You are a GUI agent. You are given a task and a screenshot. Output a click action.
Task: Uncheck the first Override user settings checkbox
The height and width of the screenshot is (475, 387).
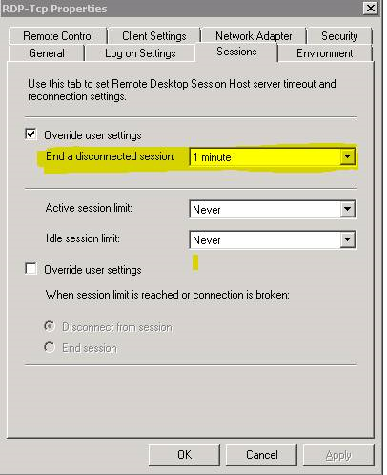point(31,134)
